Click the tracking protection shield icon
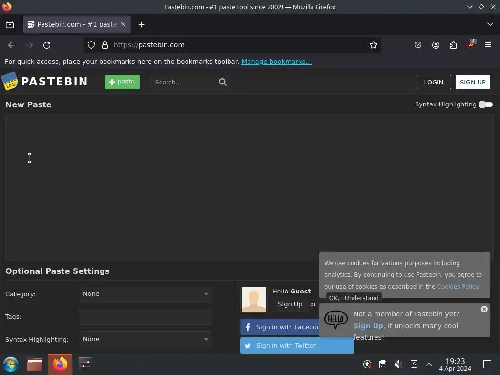This screenshot has height=375, width=500. click(91, 45)
